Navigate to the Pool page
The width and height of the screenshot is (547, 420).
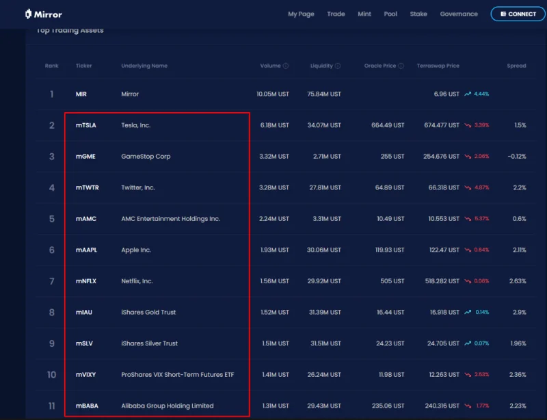[x=390, y=14]
